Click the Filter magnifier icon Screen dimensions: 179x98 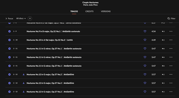[169, 18]
